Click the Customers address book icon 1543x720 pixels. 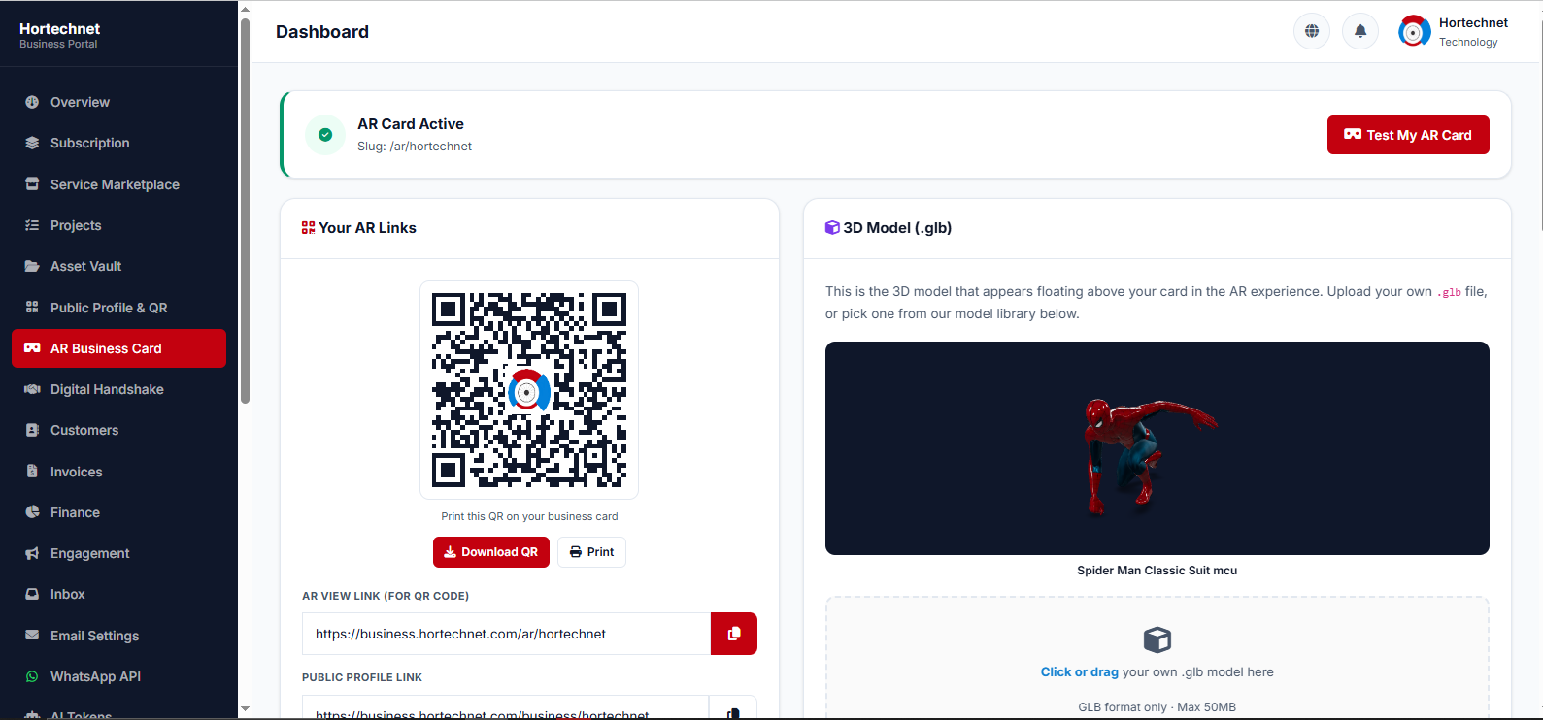[32, 430]
